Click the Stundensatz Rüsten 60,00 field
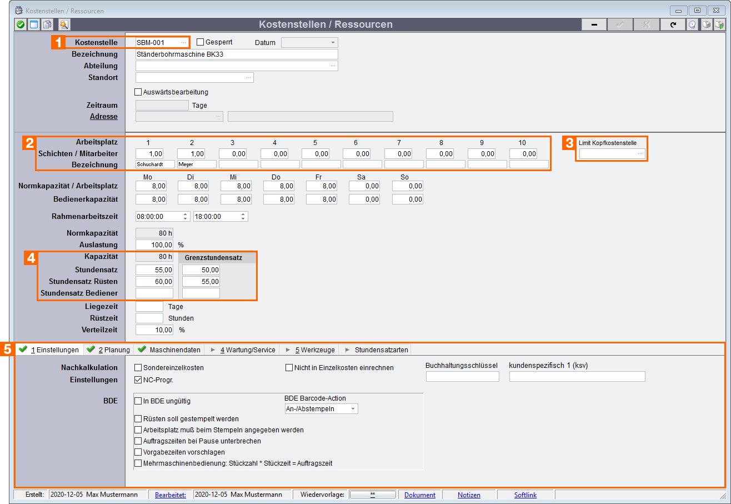The height and width of the screenshot is (504, 731). [154, 281]
